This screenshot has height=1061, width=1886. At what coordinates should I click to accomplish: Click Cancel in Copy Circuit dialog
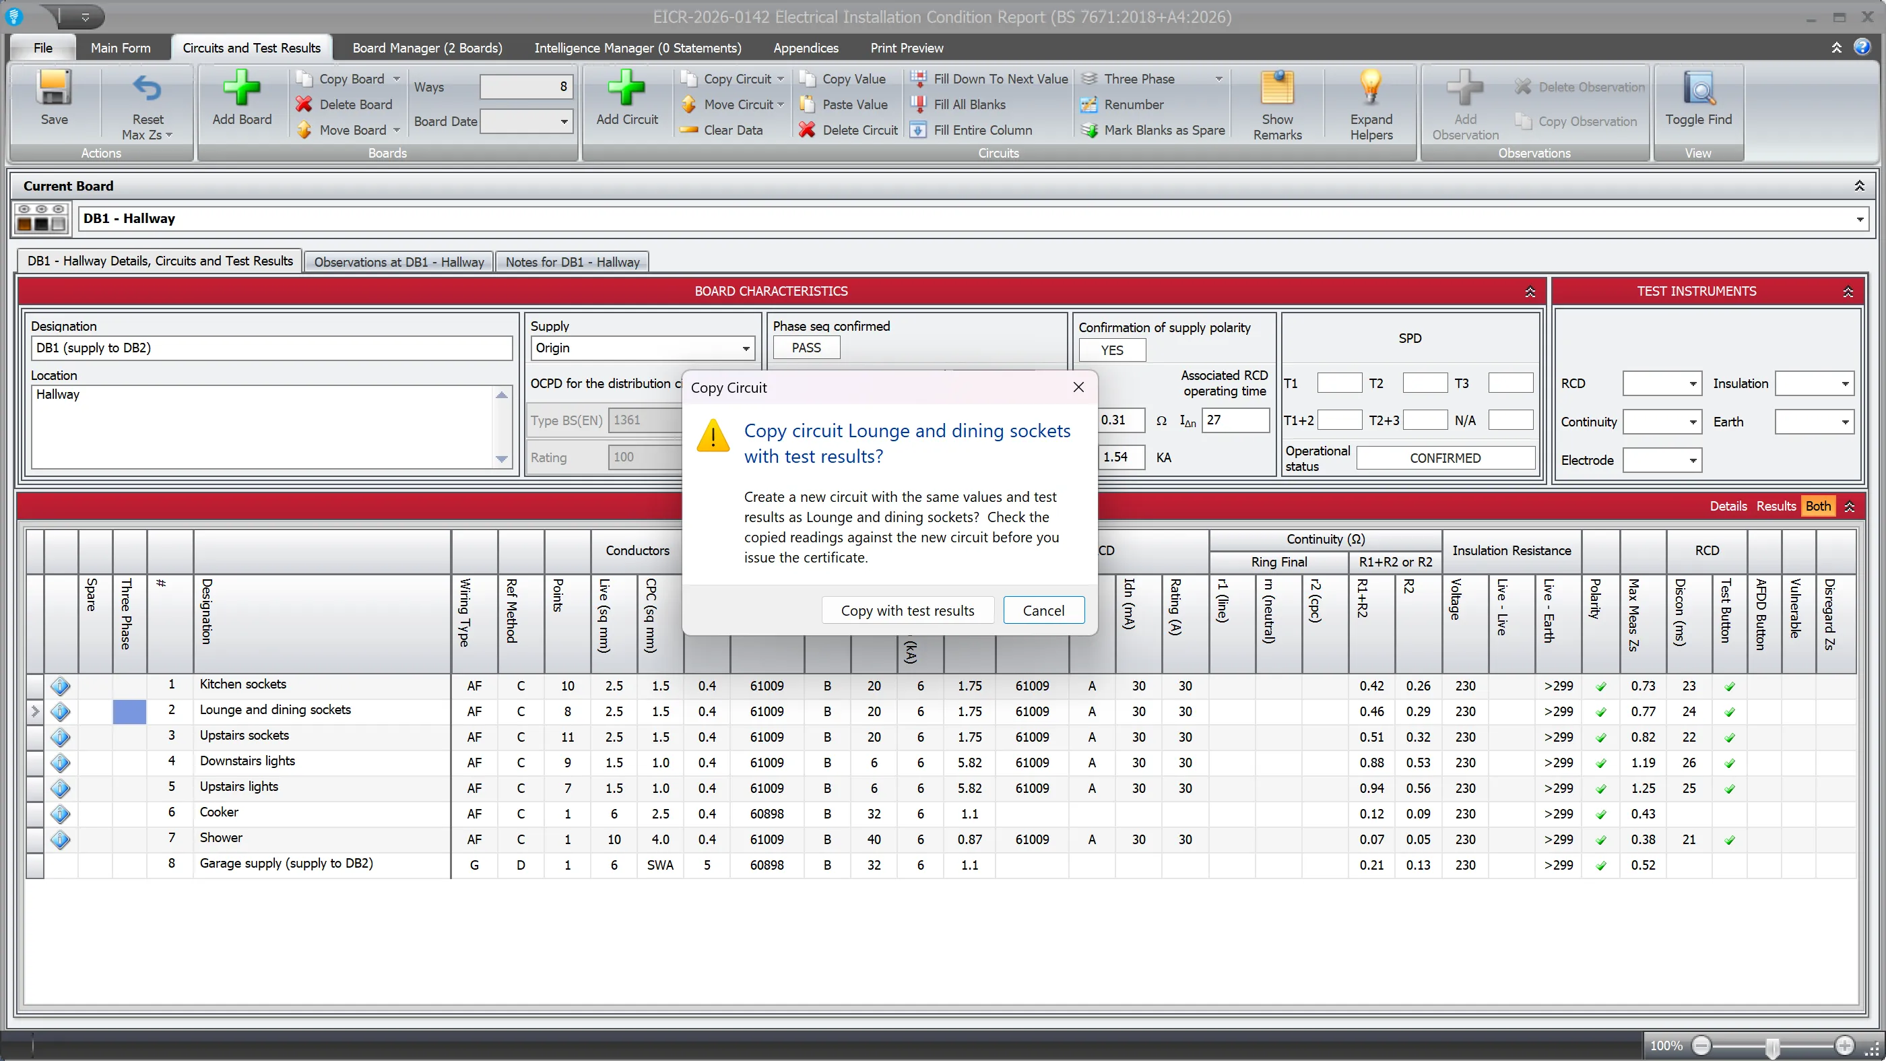(1043, 610)
